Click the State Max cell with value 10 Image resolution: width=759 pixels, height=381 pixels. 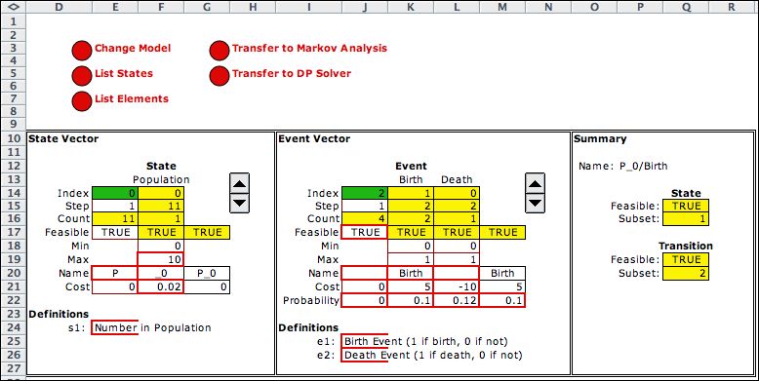161,259
